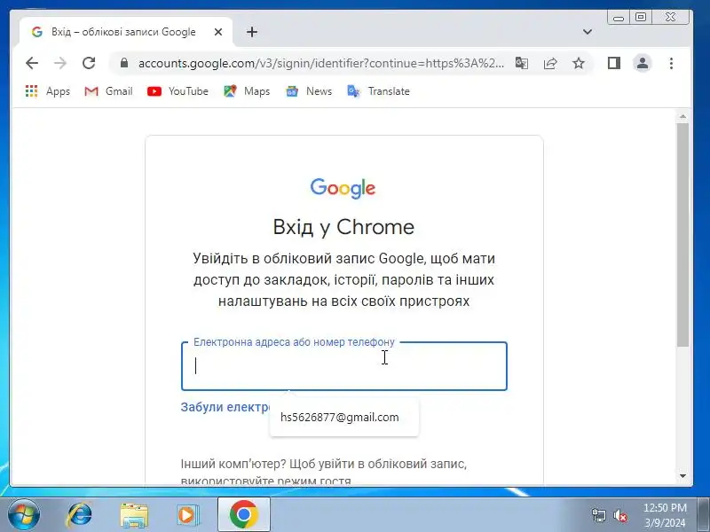The width and height of the screenshot is (710, 532).
Task: Go back to the previous page
Action: (32, 63)
